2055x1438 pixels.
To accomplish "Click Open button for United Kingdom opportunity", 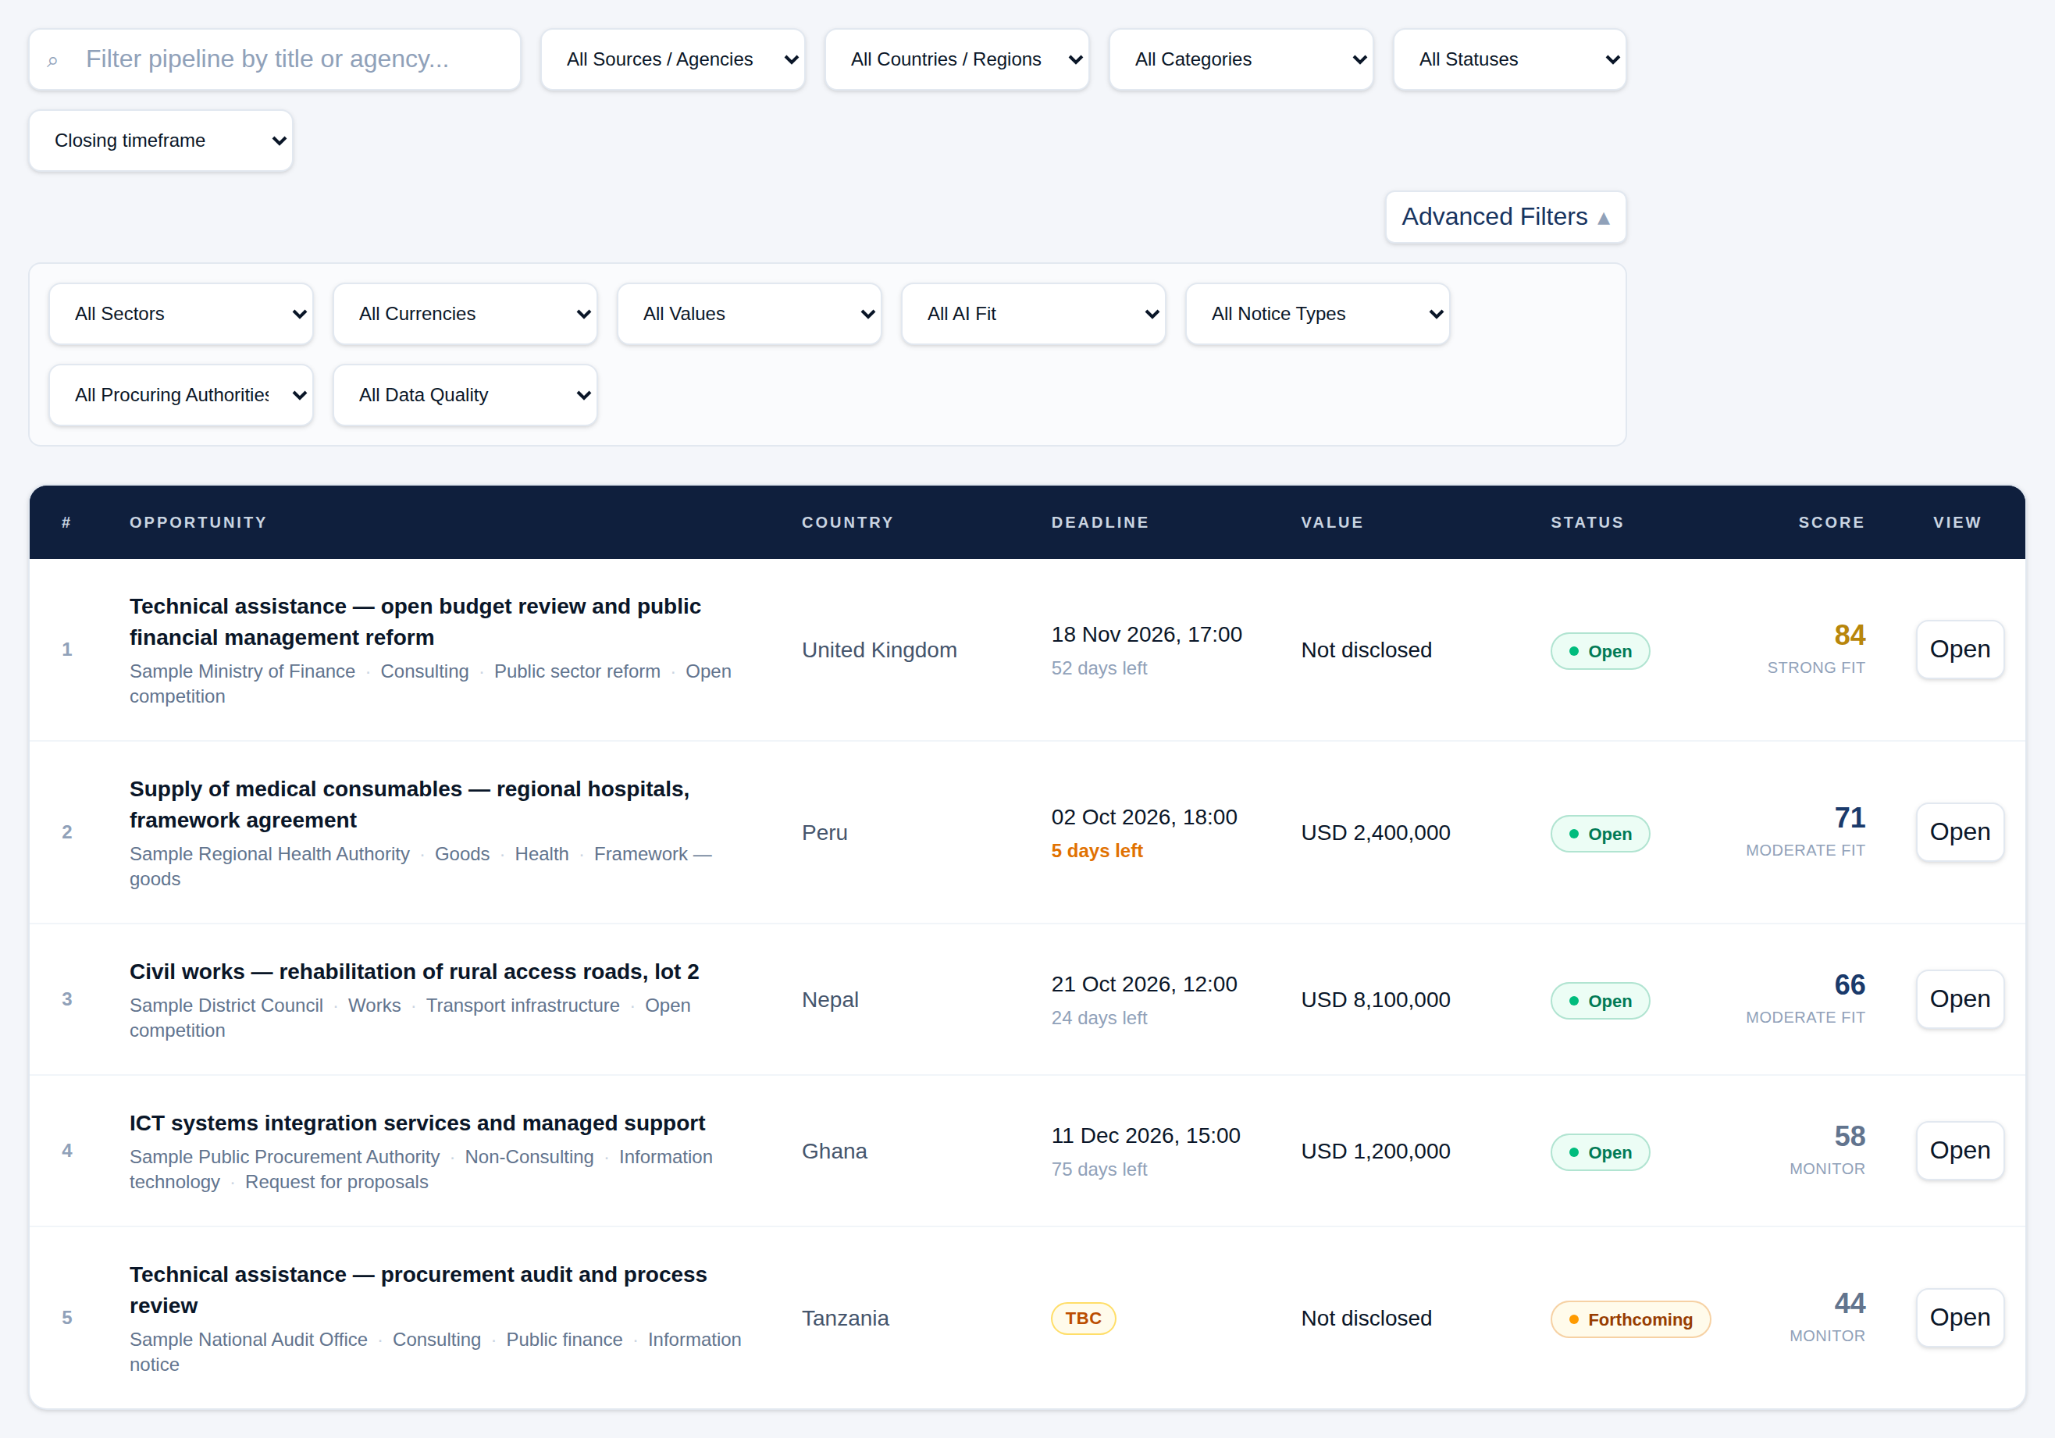I will click(1960, 650).
